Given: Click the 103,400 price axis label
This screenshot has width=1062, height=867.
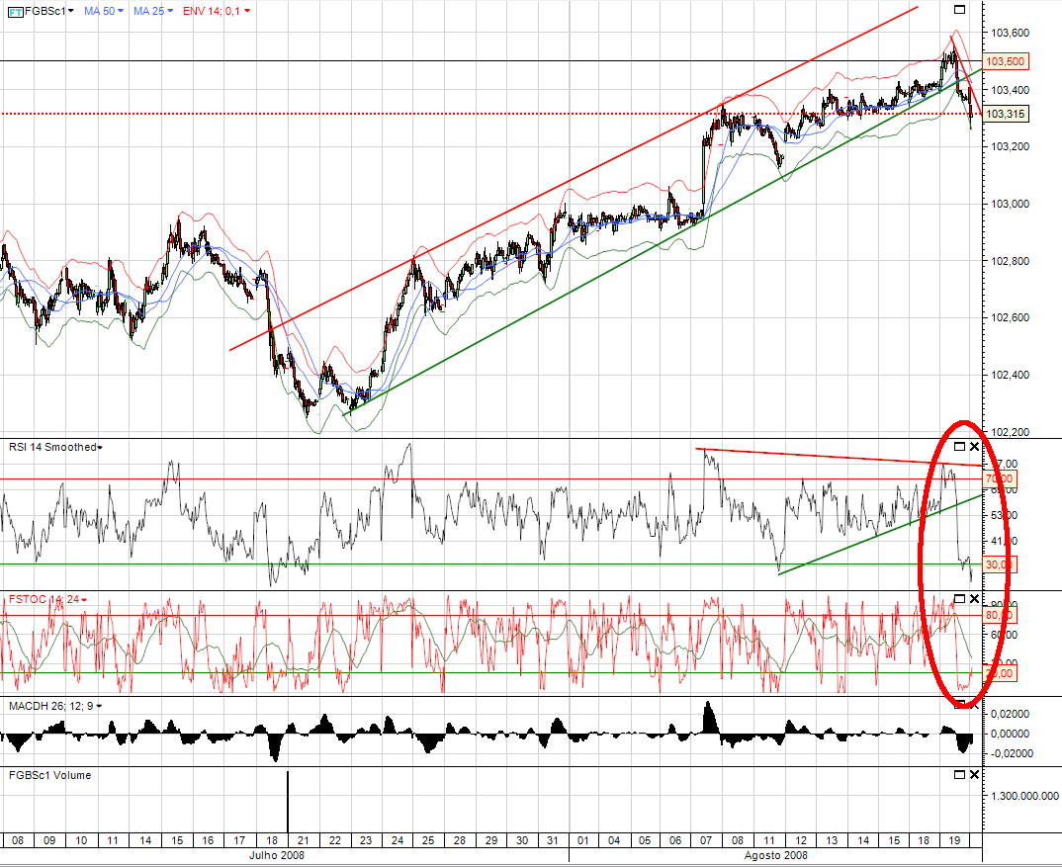Looking at the screenshot, I should coord(1010,90).
